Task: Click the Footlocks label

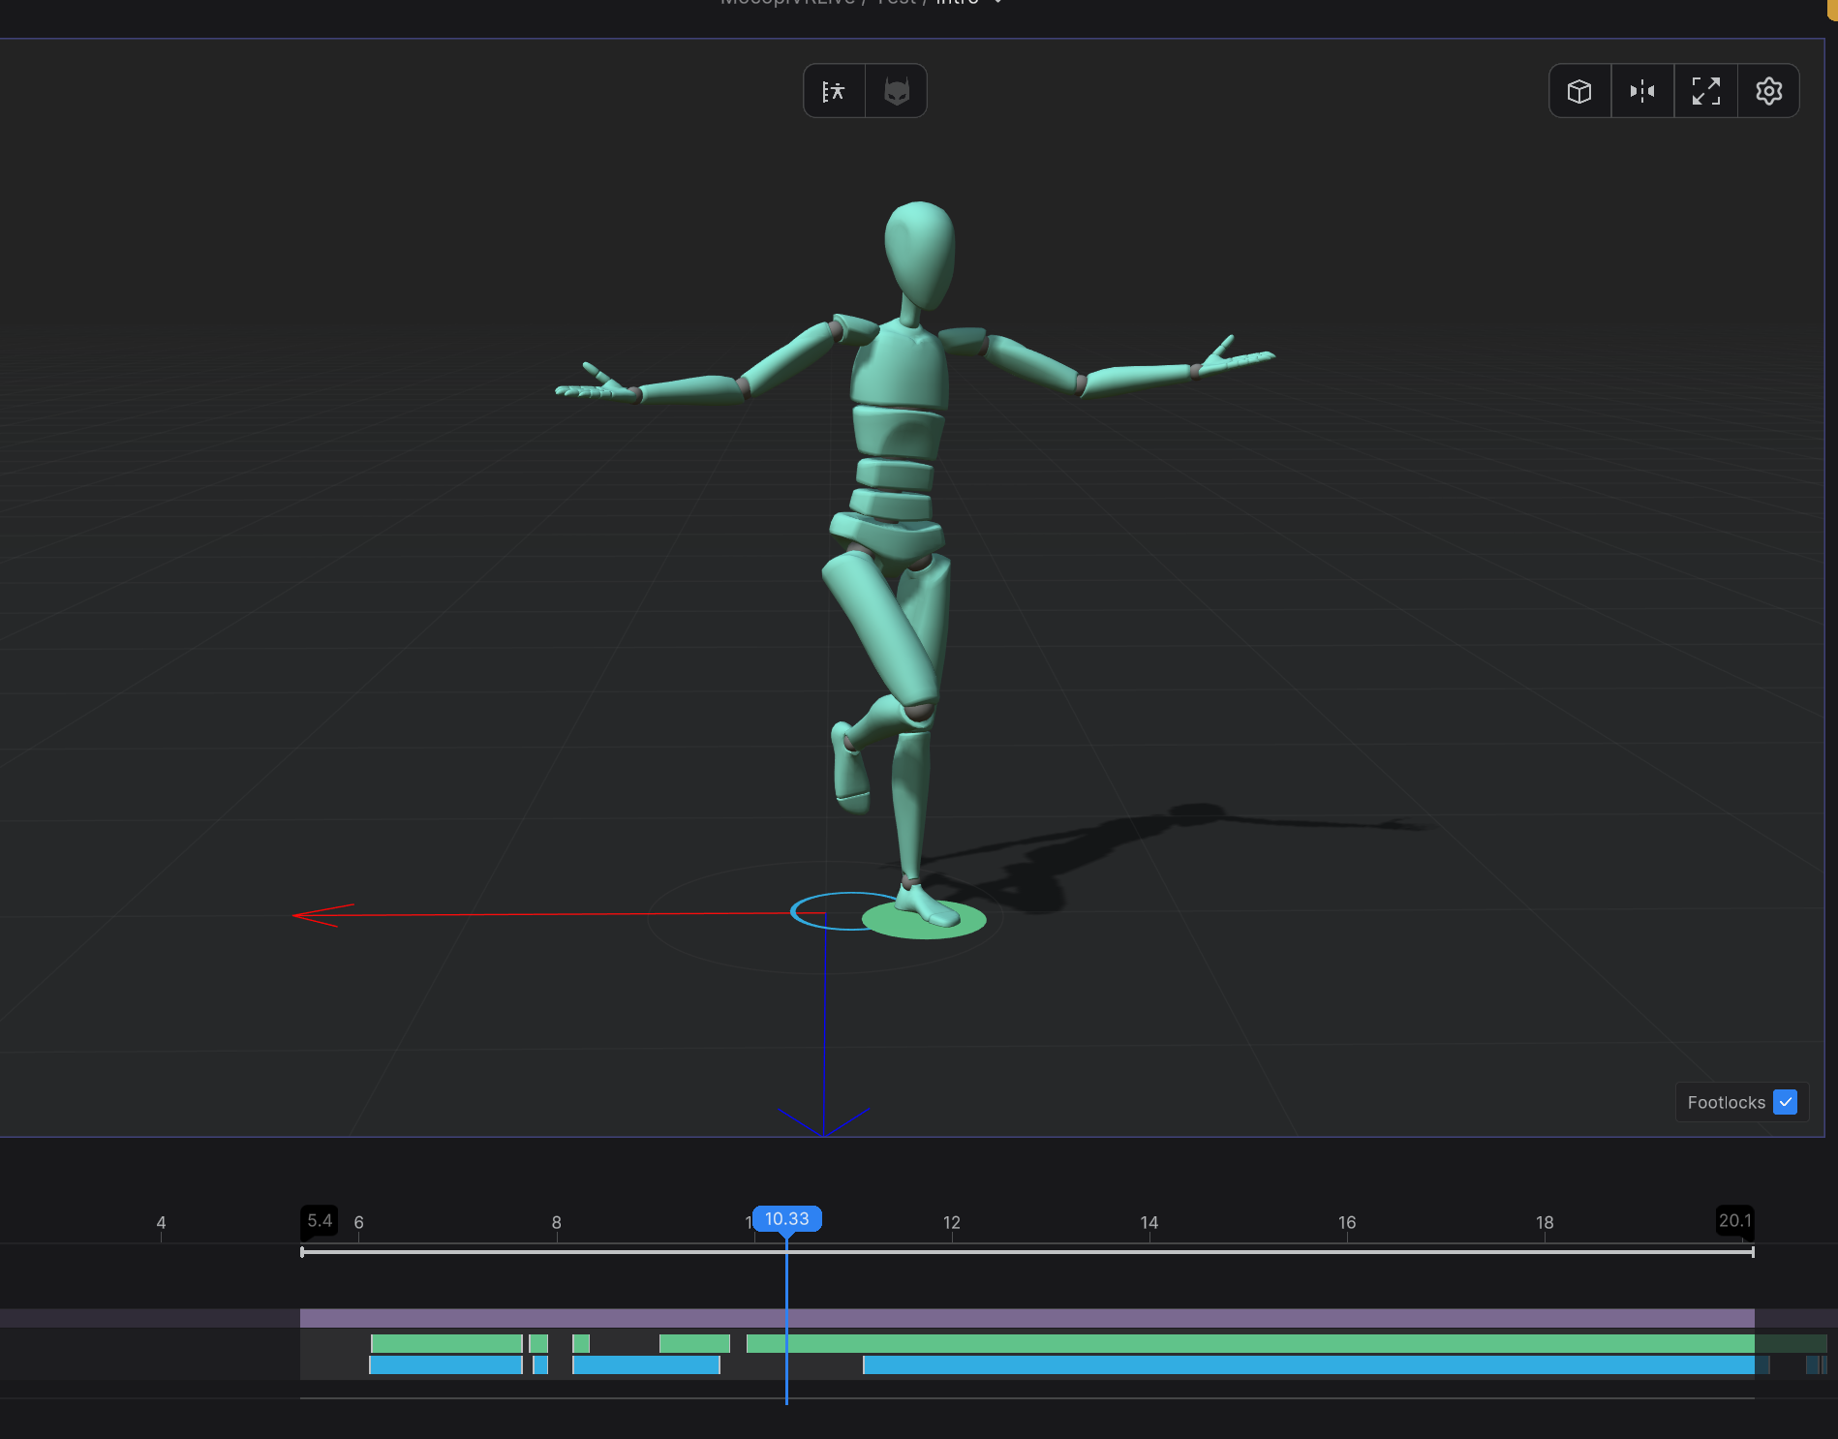Action: pos(1727,1102)
